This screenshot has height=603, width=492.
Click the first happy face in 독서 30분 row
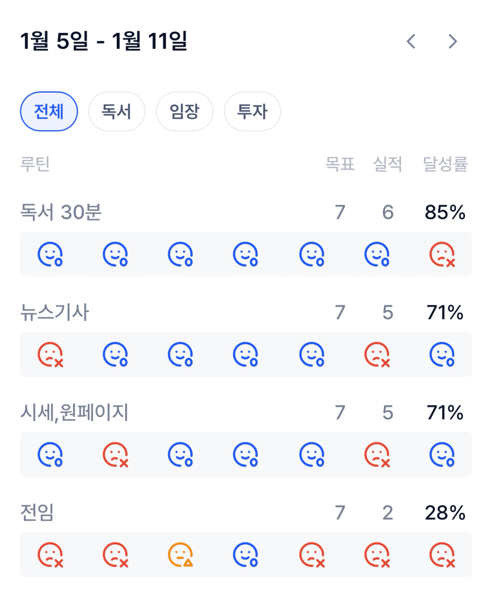point(50,254)
